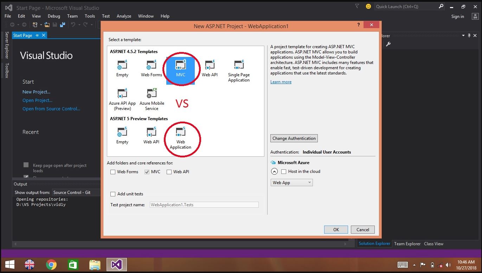Focus the Quick Launch search box
The width and height of the screenshot is (482, 273).
406,6
